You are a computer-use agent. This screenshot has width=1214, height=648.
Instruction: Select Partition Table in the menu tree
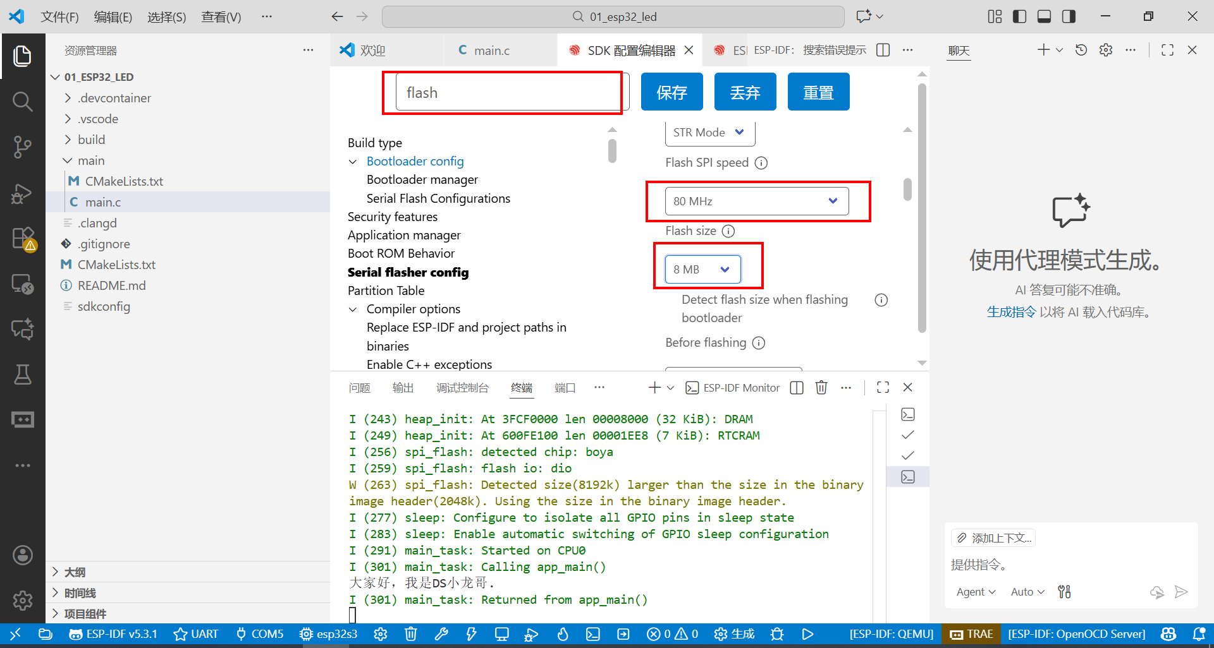pos(386,291)
